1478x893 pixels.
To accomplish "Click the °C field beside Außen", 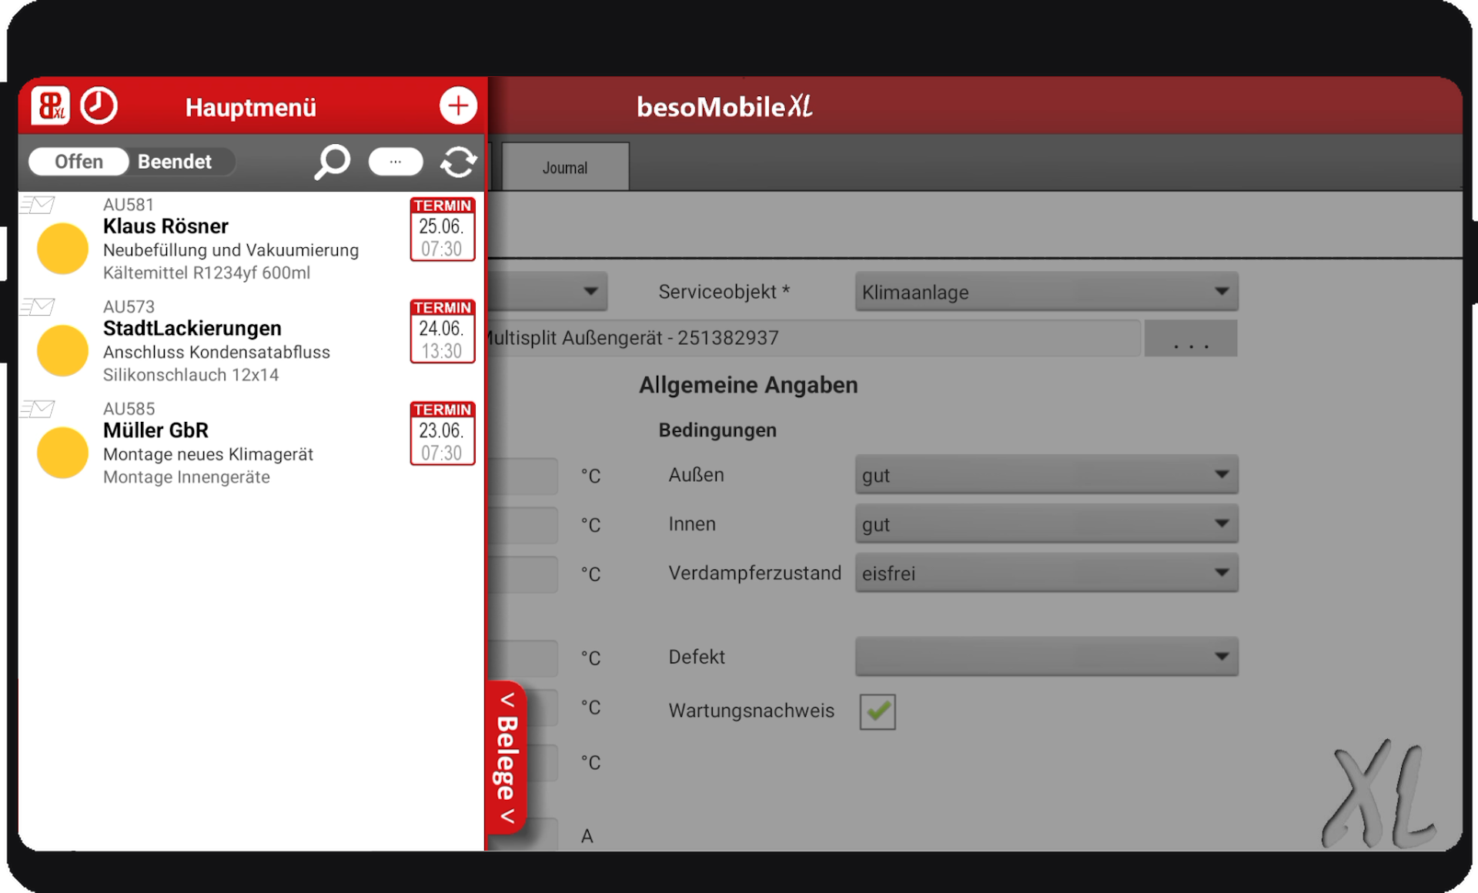I will (523, 476).
